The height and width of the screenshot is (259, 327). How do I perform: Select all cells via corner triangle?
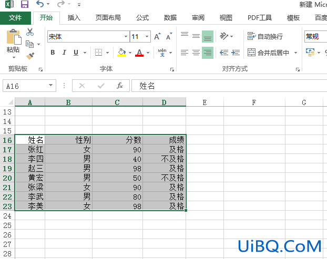tap(11, 102)
